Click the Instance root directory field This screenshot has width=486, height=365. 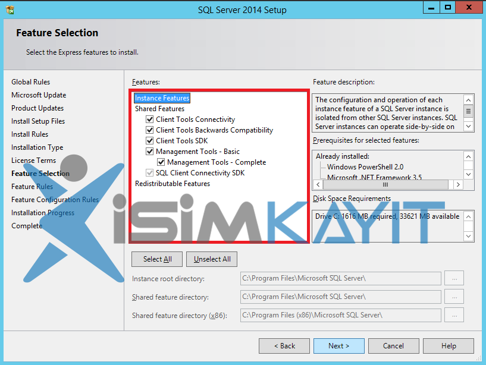[341, 278]
